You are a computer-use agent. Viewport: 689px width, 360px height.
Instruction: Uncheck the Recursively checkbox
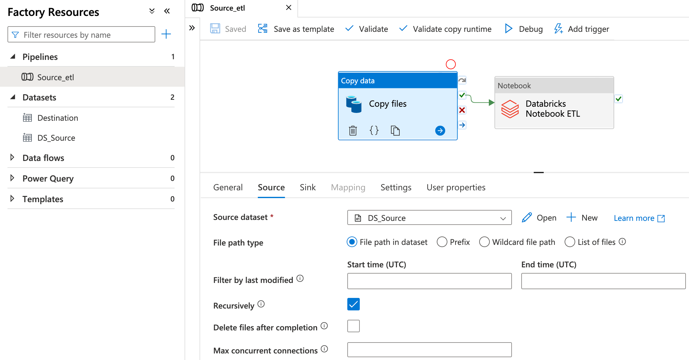click(353, 304)
